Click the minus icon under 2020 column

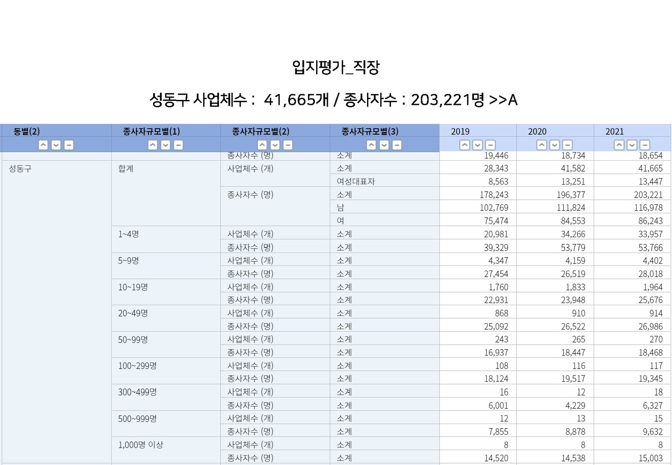click(568, 145)
